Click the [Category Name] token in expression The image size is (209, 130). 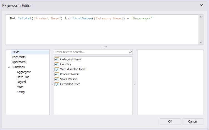(108, 18)
